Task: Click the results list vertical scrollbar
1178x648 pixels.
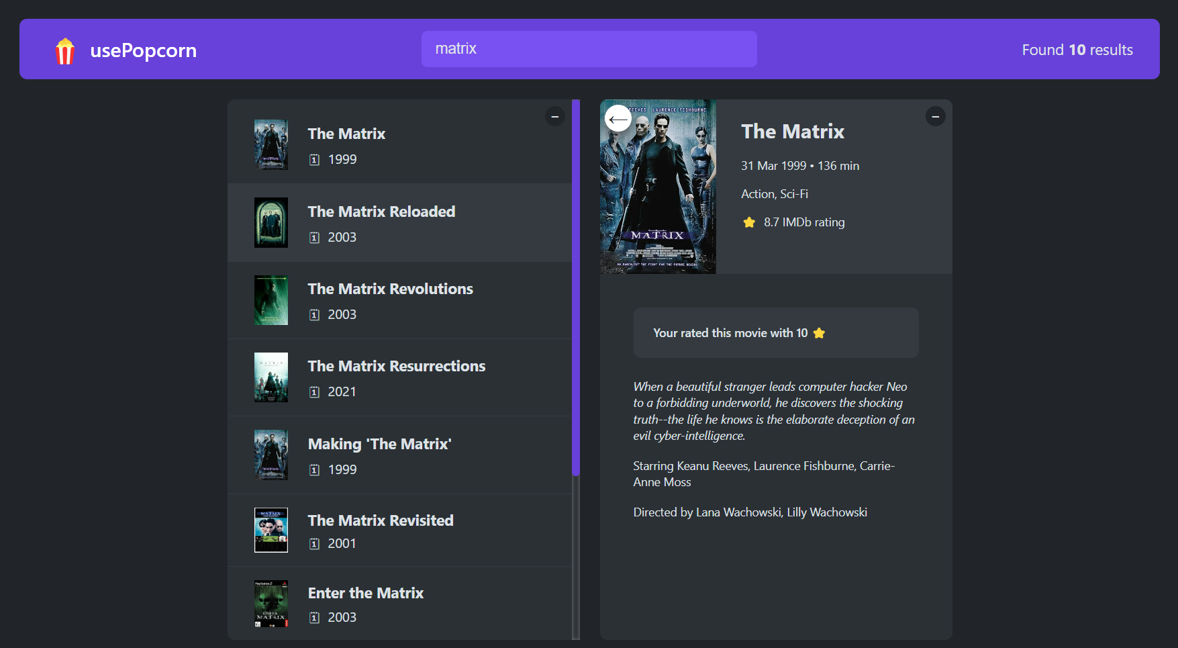Action: click(575, 289)
